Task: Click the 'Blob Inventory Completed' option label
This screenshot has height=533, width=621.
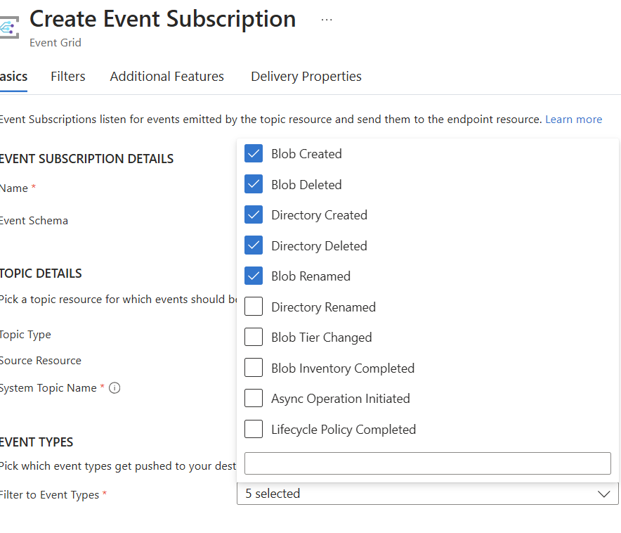Action: (343, 368)
